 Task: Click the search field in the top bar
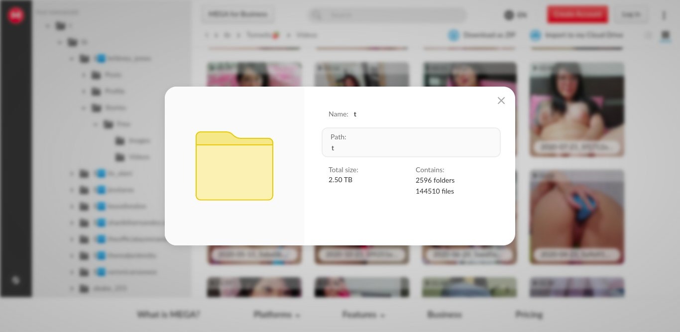click(x=387, y=15)
